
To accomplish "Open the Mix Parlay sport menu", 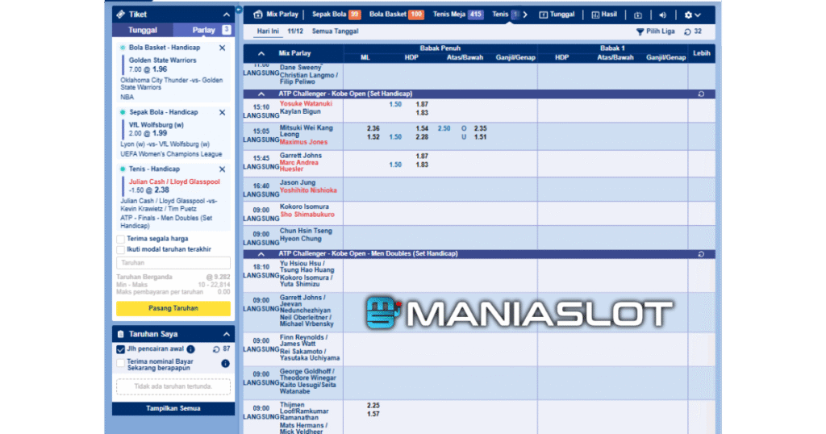I will coord(276,15).
